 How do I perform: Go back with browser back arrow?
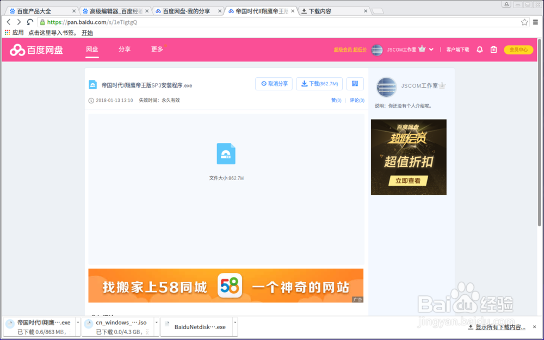click(9, 22)
